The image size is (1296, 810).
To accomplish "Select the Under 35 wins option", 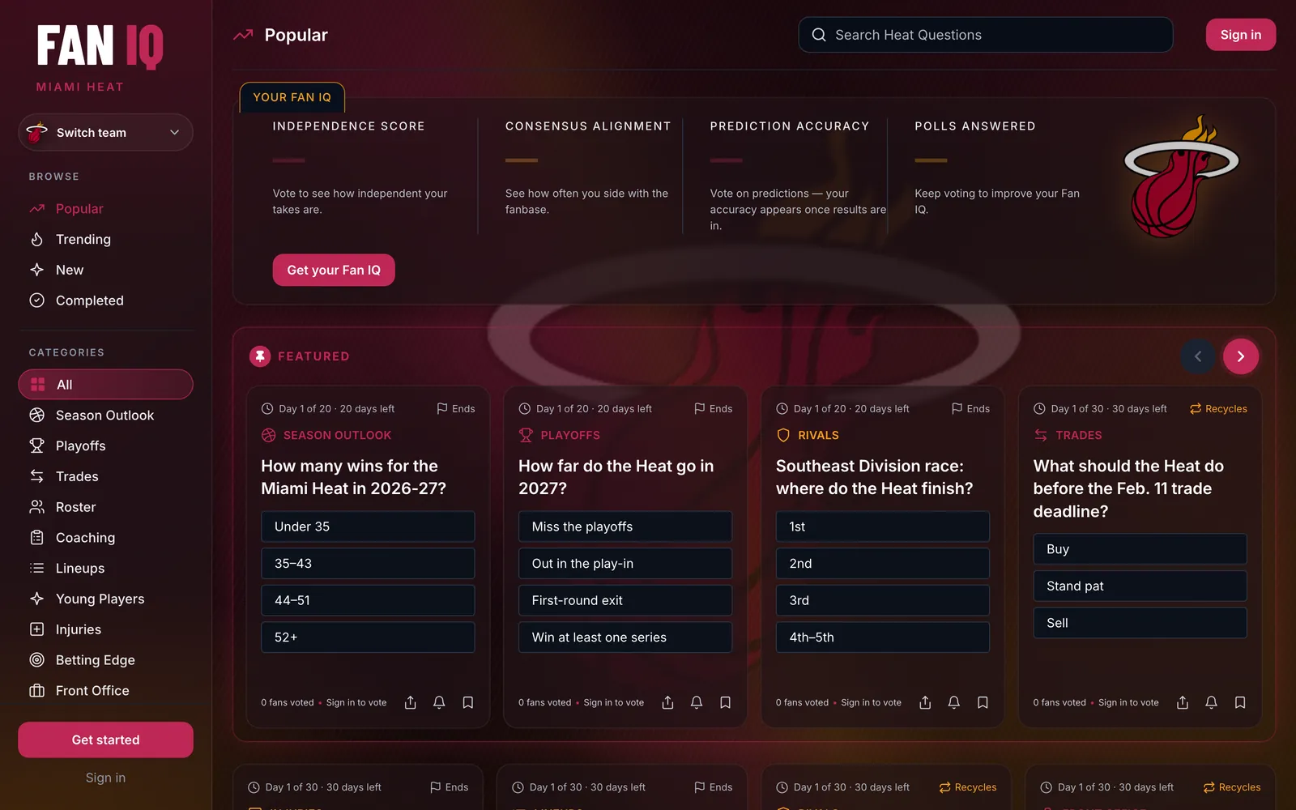I will click(368, 526).
